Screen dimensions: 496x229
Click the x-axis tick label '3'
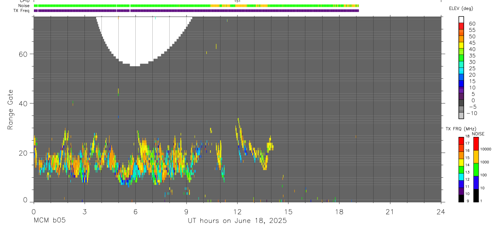point(84,212)
